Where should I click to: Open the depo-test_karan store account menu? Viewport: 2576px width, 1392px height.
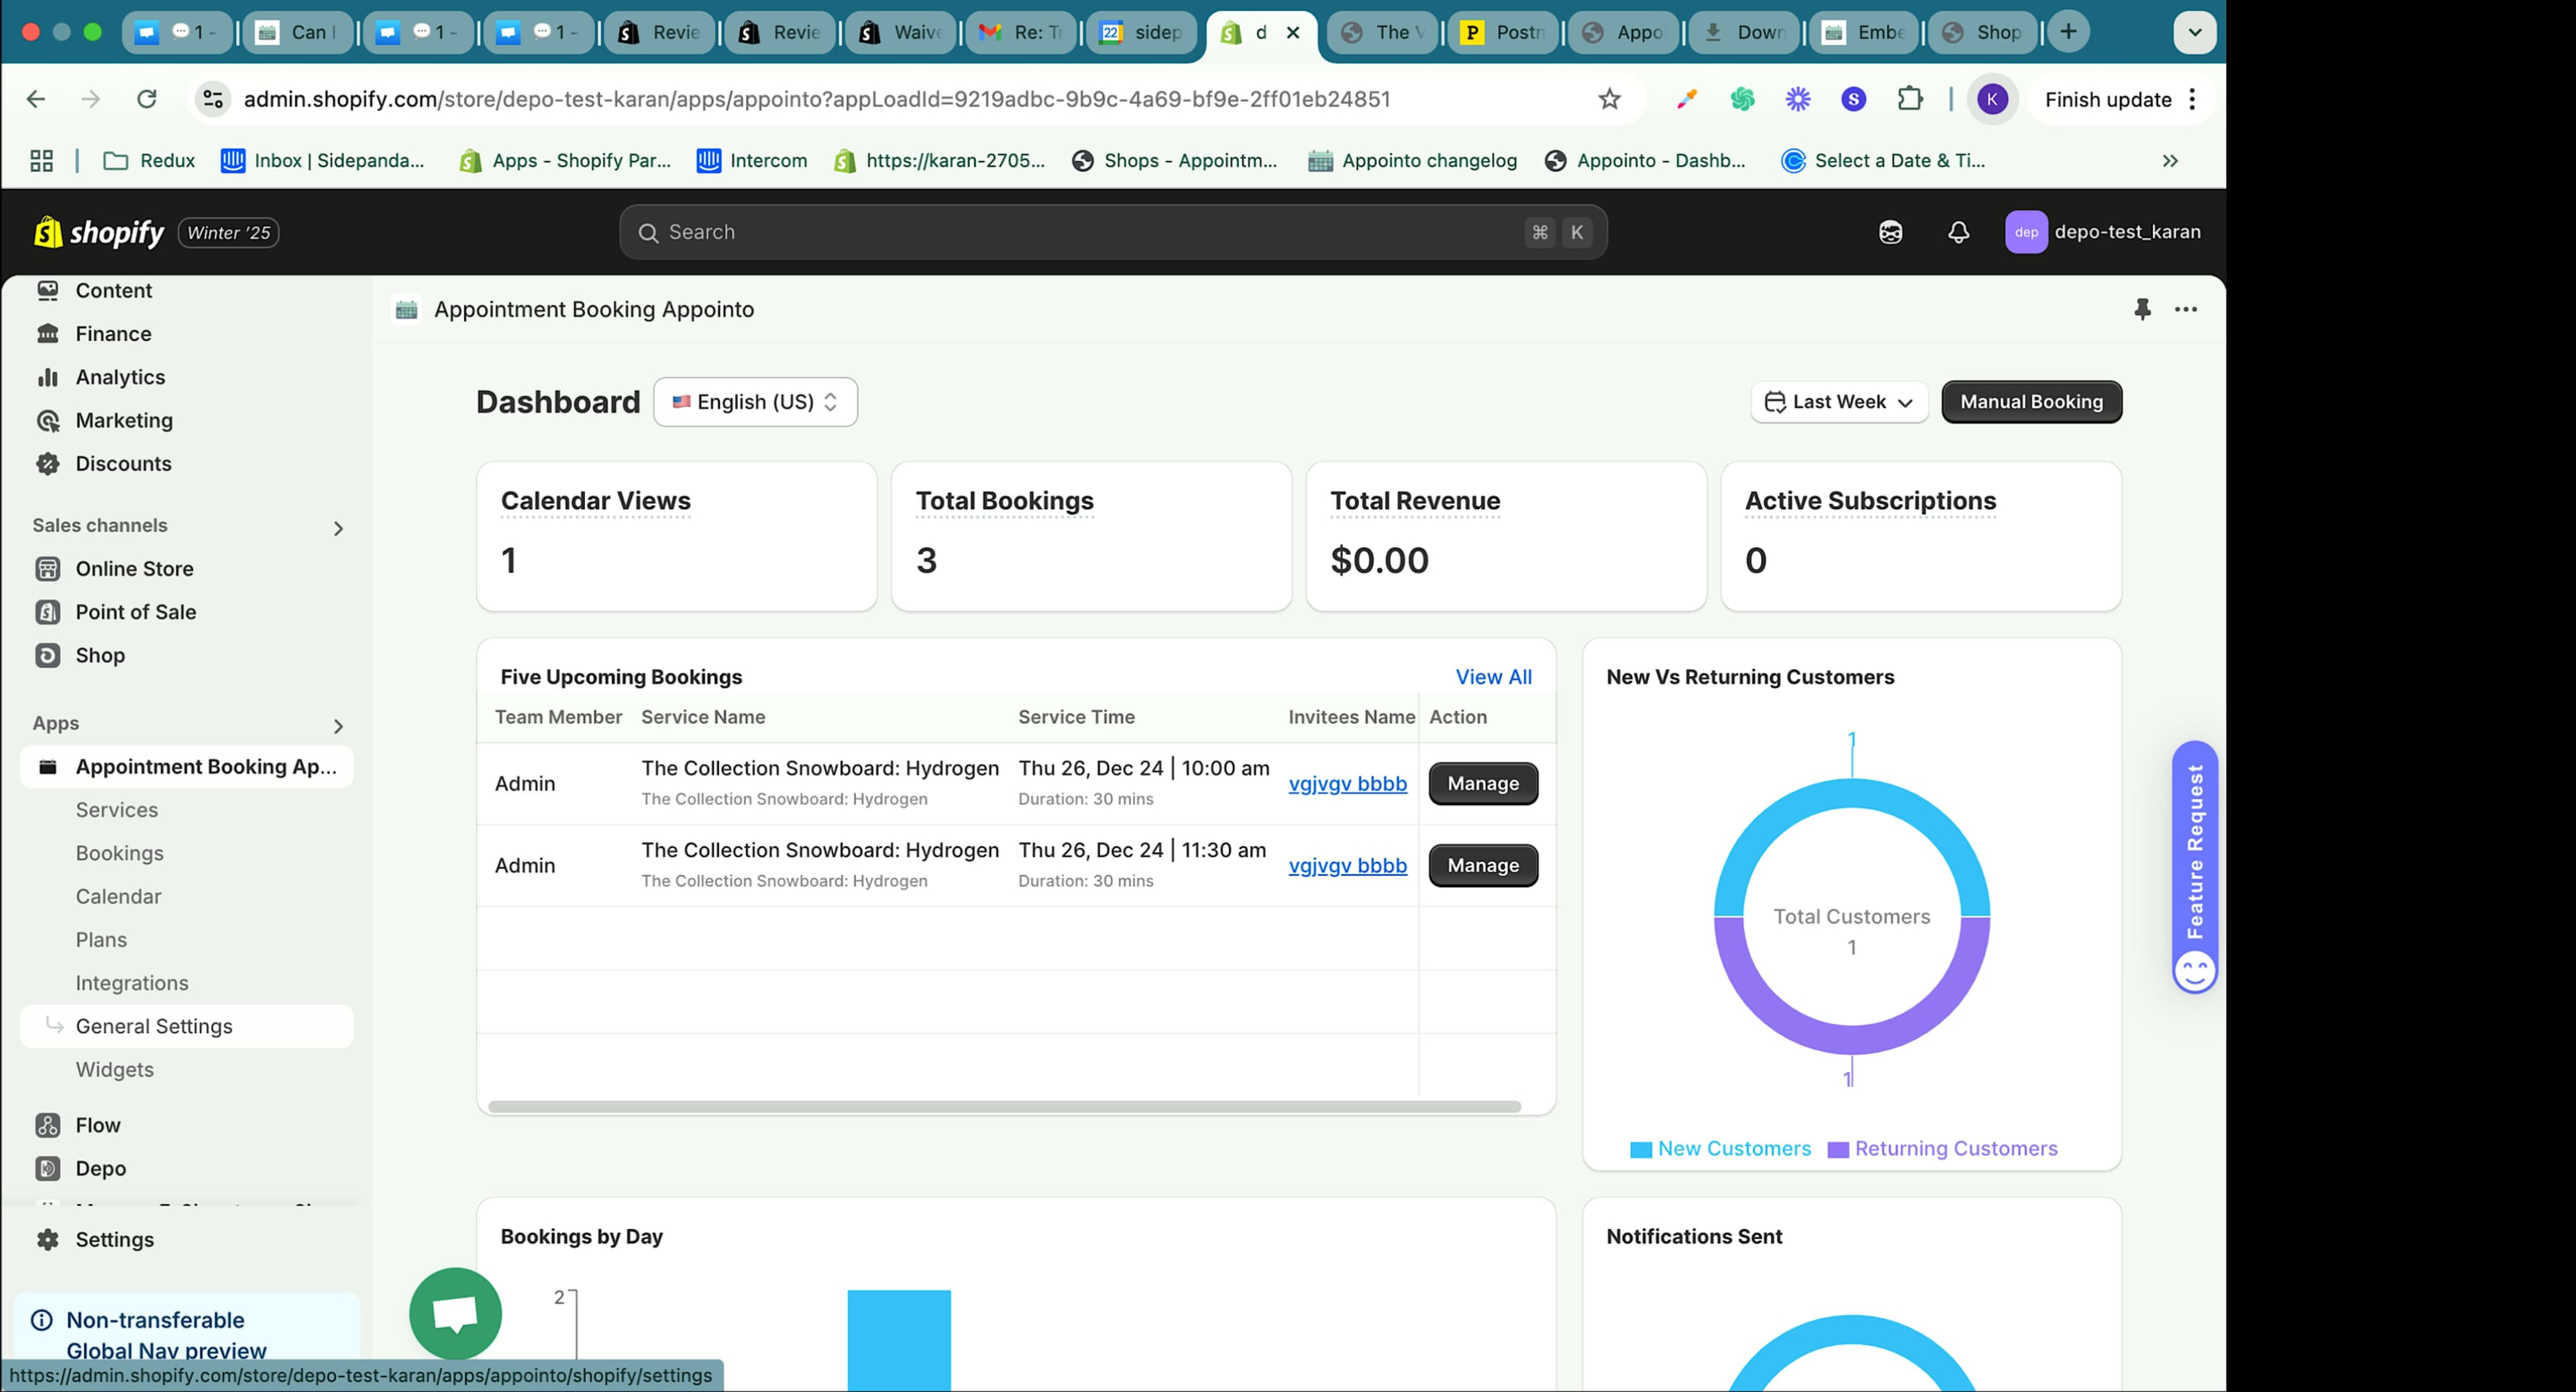(2103, 232)
